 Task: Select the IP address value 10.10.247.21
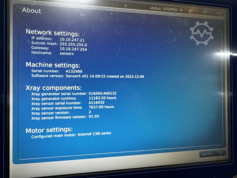[x=72, y=40]
